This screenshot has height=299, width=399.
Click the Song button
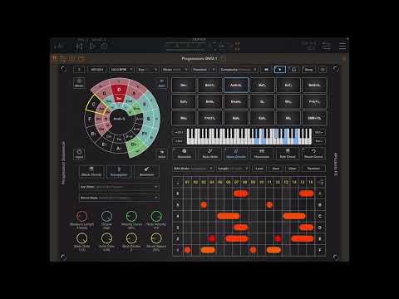click(x=308, y=70)
